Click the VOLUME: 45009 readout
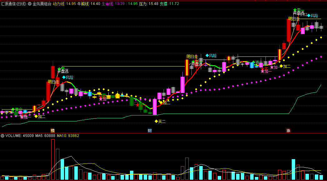This screenshot has height=181, width=327. click(x=20, y=136)
